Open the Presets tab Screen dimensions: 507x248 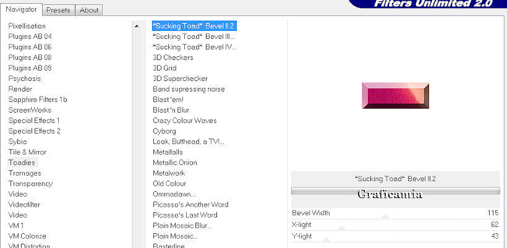tap(58, 10)
